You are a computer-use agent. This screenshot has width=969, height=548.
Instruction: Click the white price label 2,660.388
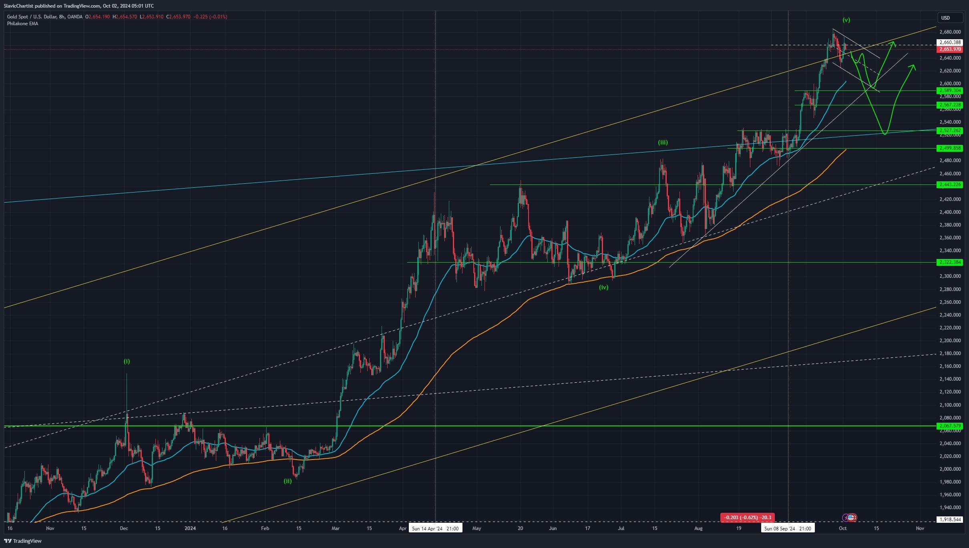[x=950, y=42]
